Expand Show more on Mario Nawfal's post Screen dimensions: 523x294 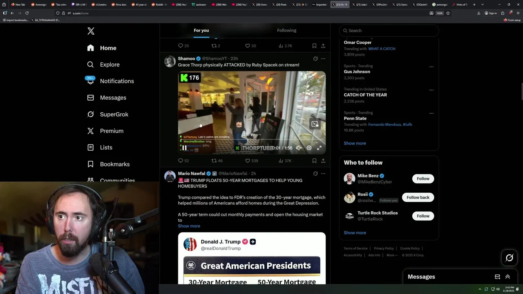[x=189, y=226]
